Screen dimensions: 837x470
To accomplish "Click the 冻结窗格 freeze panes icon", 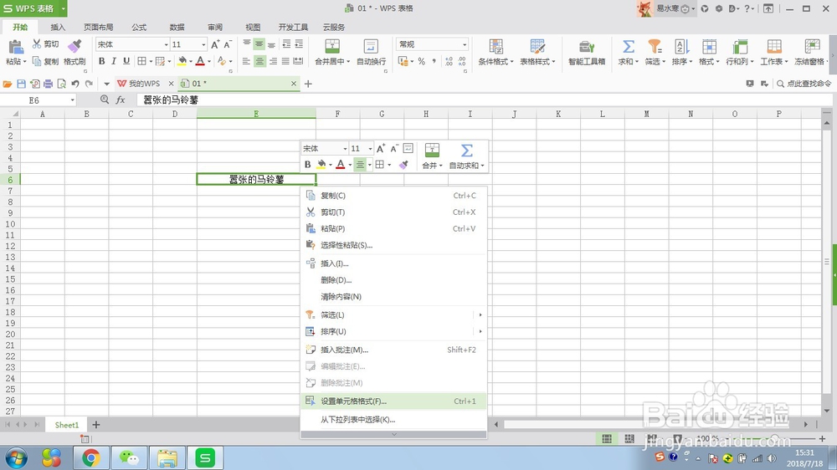I will coord(812,46).
